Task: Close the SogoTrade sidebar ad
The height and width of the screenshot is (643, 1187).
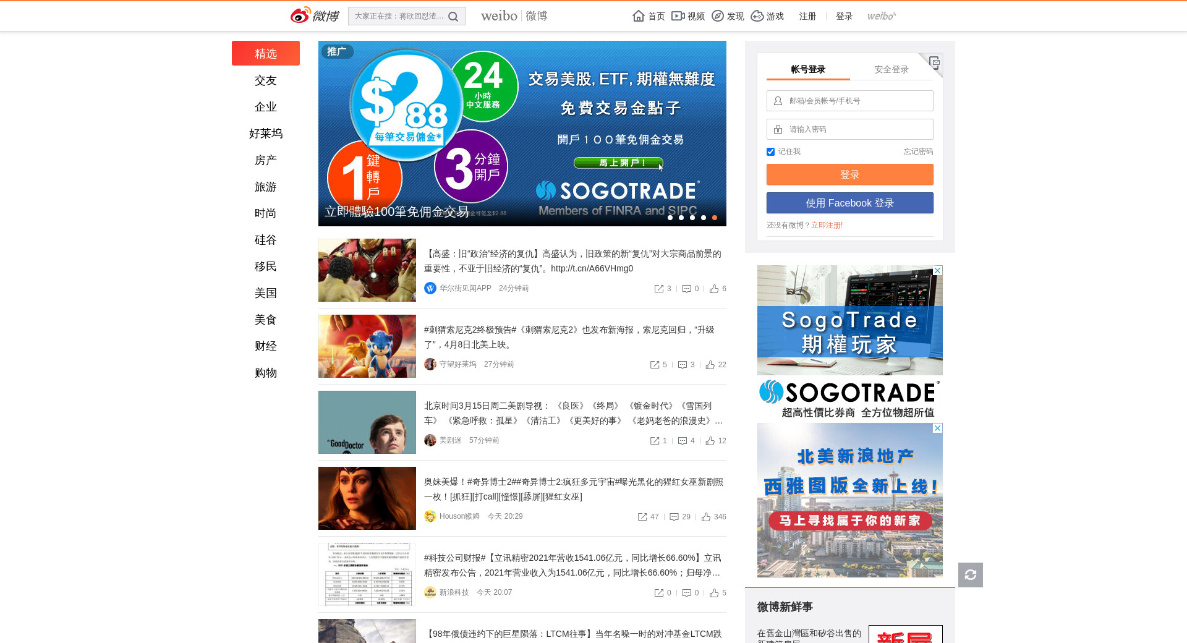Action: [x=937, y=271]
